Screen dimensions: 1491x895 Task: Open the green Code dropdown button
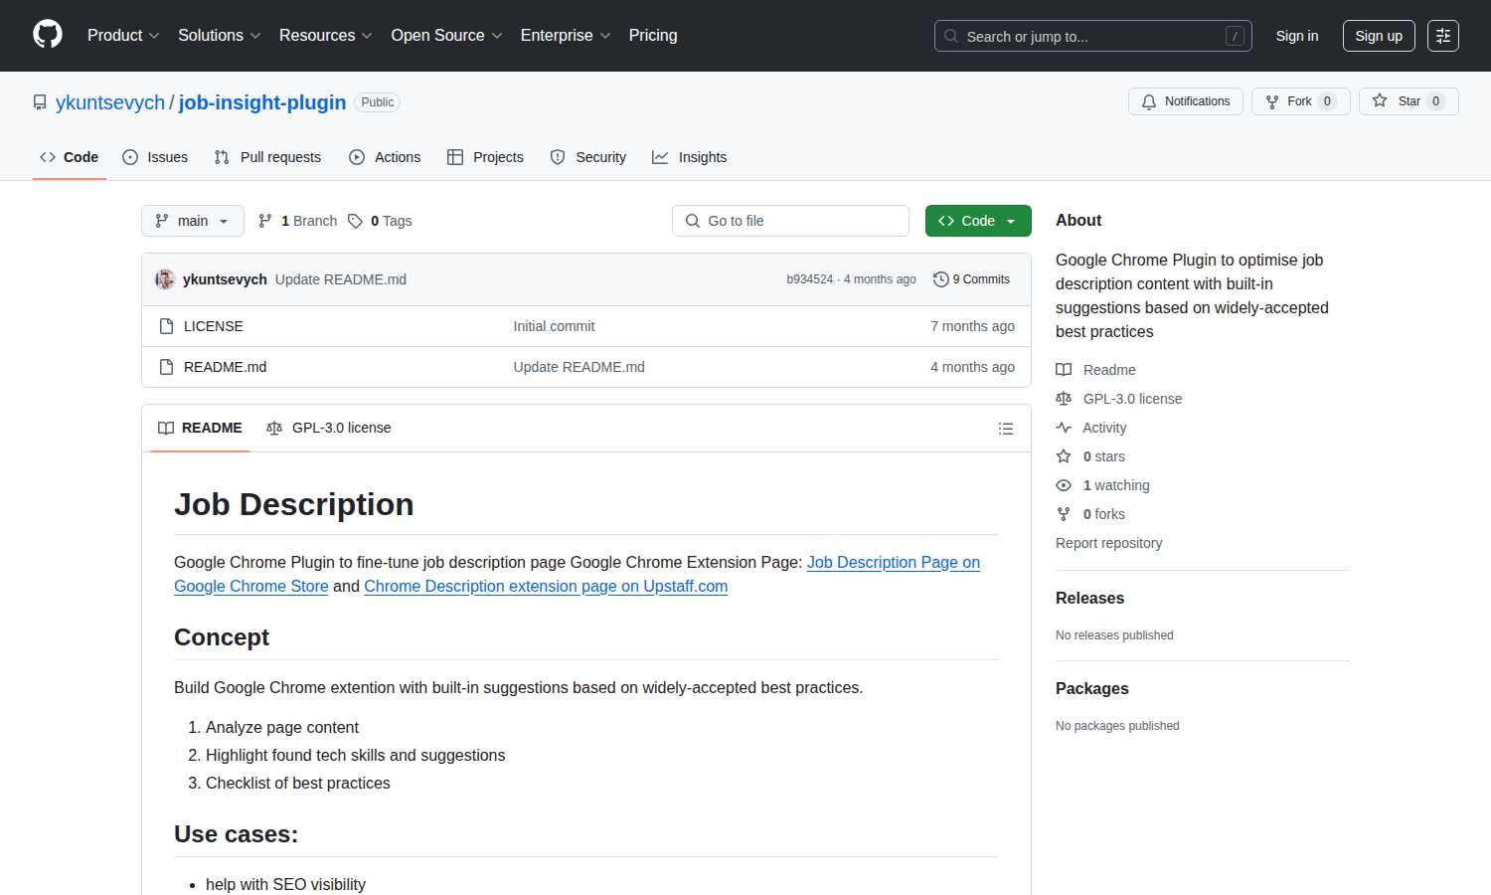click(x=978, y=221)
